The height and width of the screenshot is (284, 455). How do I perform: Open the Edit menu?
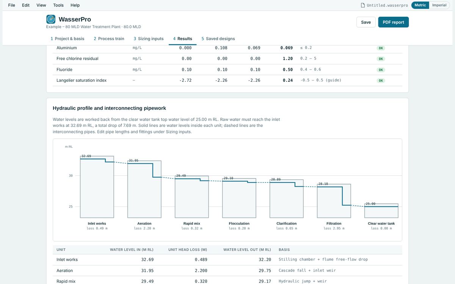(x=26, y=5)
